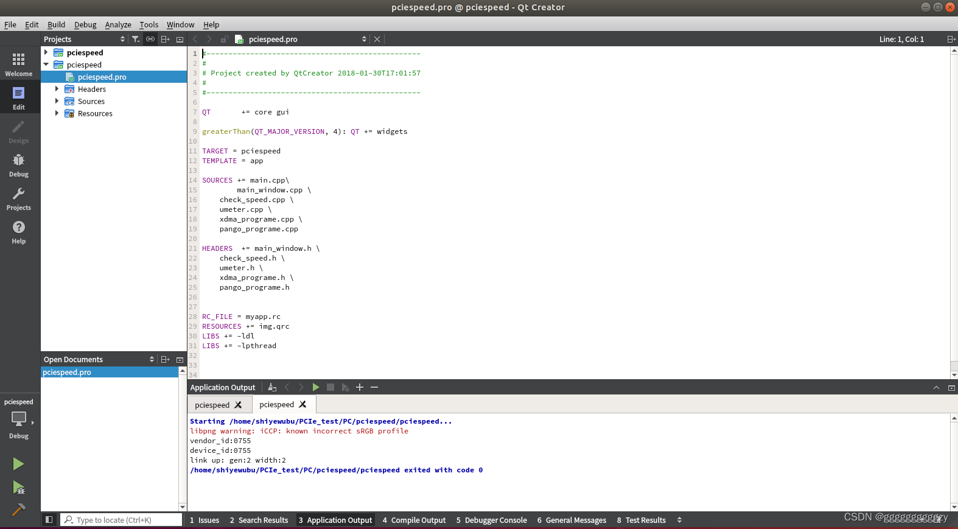Toggle the left sidebar visibility
This screenshot has width=958, height=529.
point(49,520)
